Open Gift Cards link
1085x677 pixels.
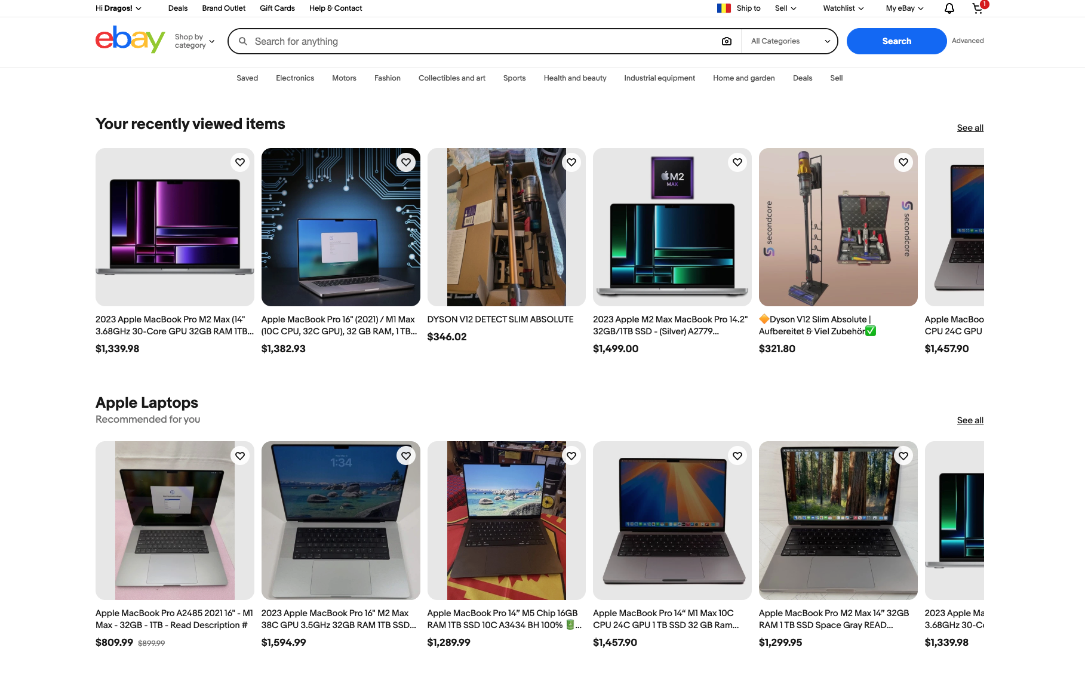pyautogui.click(x=277, y=8)
